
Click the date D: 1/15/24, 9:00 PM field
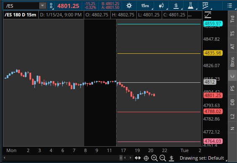[61, 15]
